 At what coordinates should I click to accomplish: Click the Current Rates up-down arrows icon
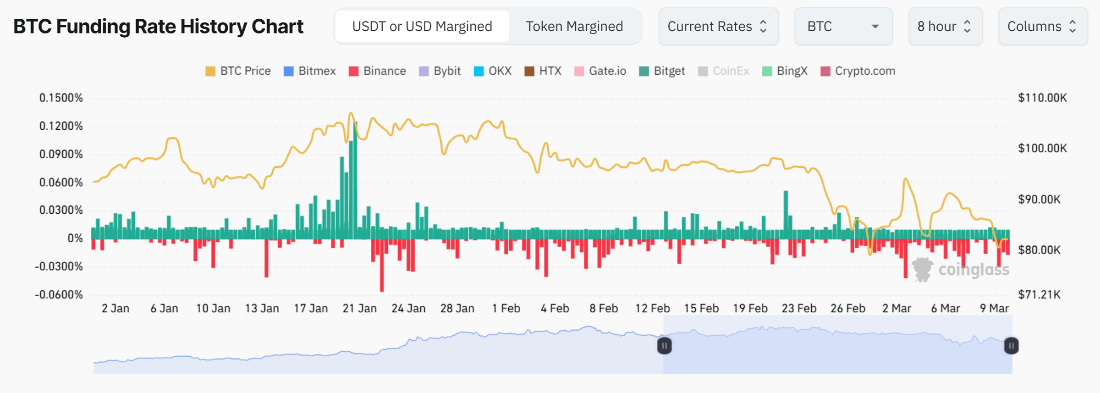coord(763,26)
